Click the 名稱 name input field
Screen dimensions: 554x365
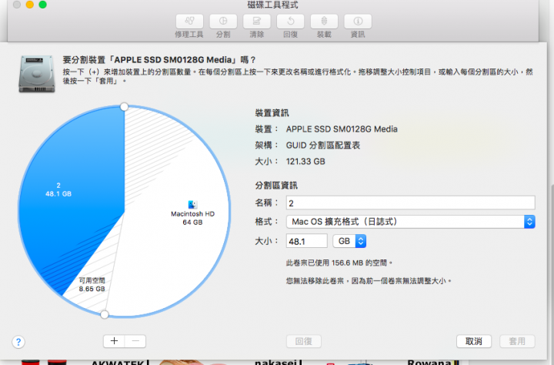click(x=411, y=203)
